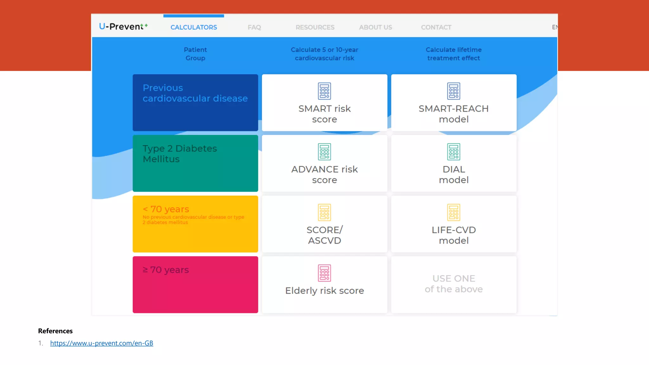Click the Elderly risk score pink icon
649x365 pixels.
coord(324,273)
